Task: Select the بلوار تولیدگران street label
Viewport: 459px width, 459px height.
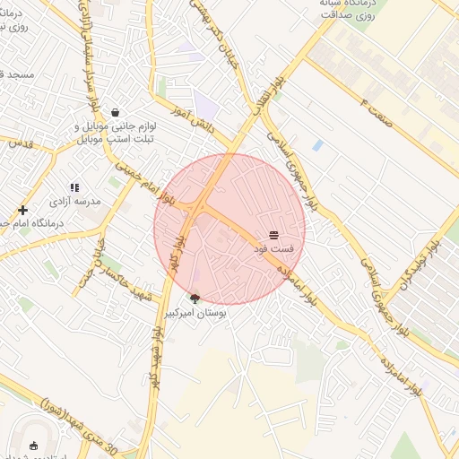Action: click(x=421, y=265)
